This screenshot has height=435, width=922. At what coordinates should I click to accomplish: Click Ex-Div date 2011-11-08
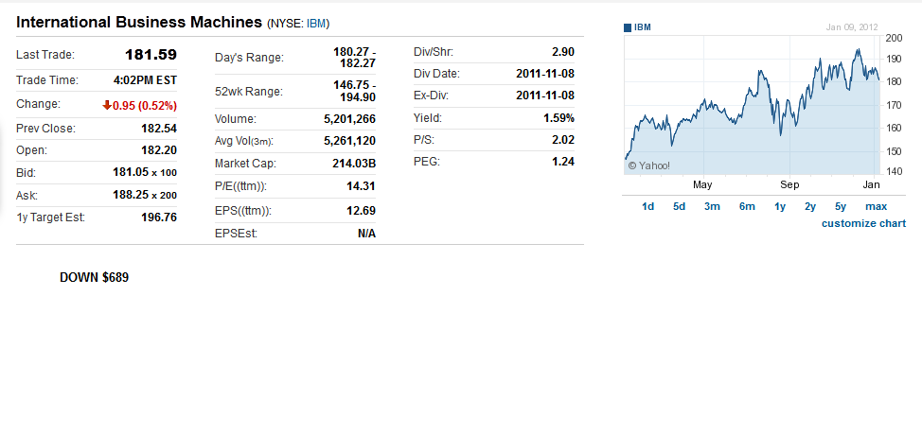tap(545, 96)
